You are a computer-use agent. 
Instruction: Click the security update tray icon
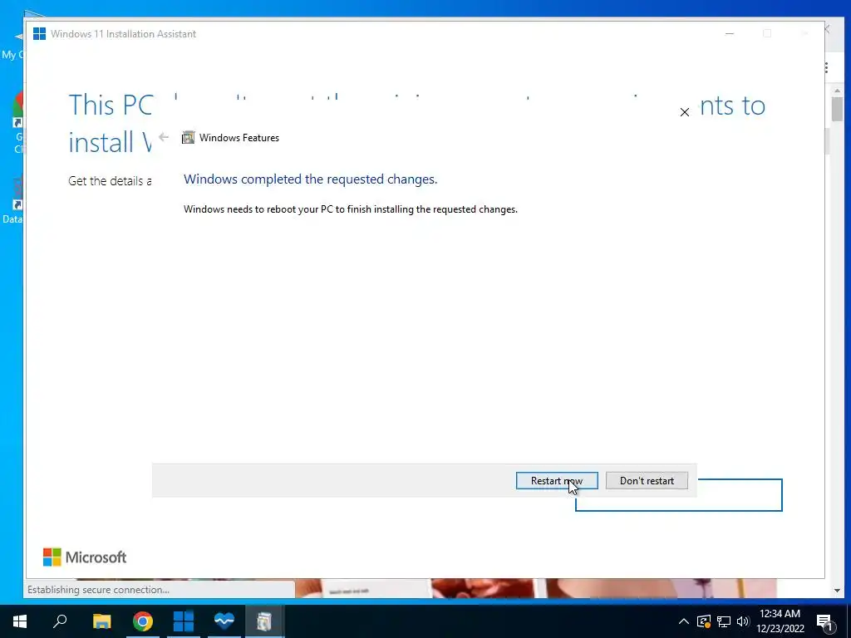[704, 621]
